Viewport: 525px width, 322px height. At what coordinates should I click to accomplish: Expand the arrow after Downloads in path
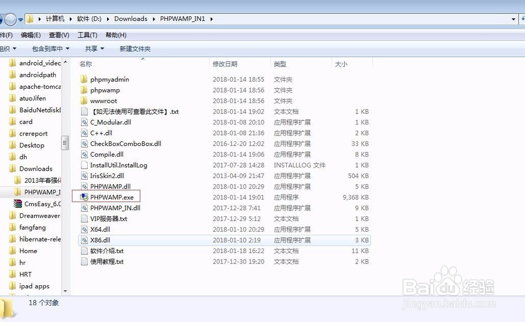tap(154, 19)
